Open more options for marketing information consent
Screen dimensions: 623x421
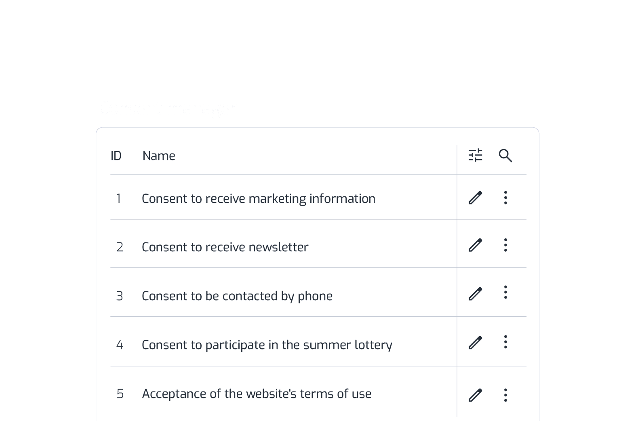coord(505,198)
